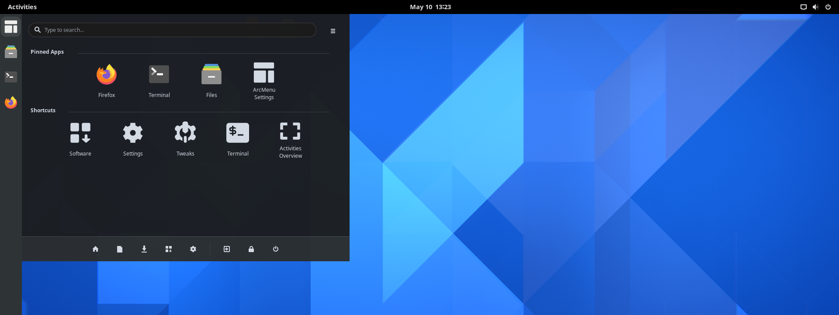Open Downloads folder from menu bottom bar
Image resolution: width=839 pixels, height=315 pixels.
click(x=144, y=249)
